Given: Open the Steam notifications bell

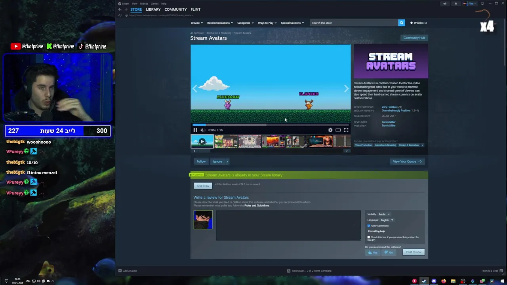Looking at the screenshot, I should [456, 4].
